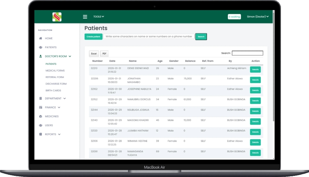This screenshot has height=177, width=309.
Task: Open Details for JJUMBA HAITHAM
Action: point(255,132)
